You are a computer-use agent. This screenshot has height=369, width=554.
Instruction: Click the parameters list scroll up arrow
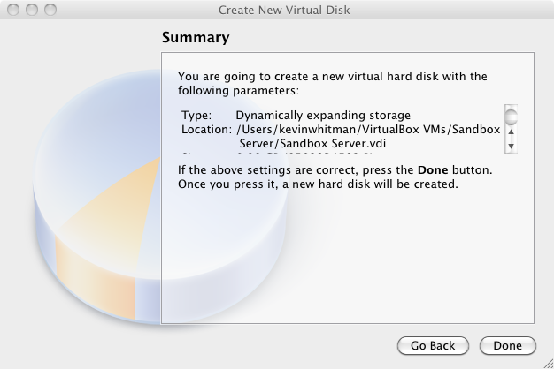coord(511,132)
